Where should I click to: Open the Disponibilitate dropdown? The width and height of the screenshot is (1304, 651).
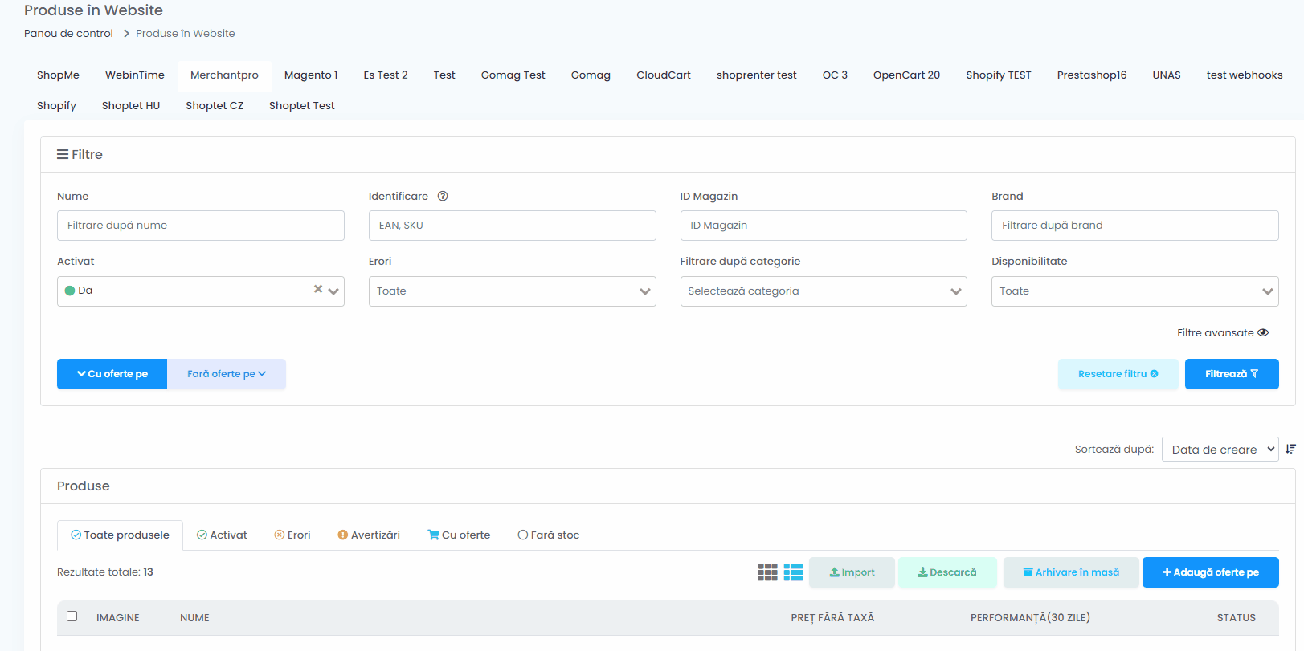(x=1135, y=291)
